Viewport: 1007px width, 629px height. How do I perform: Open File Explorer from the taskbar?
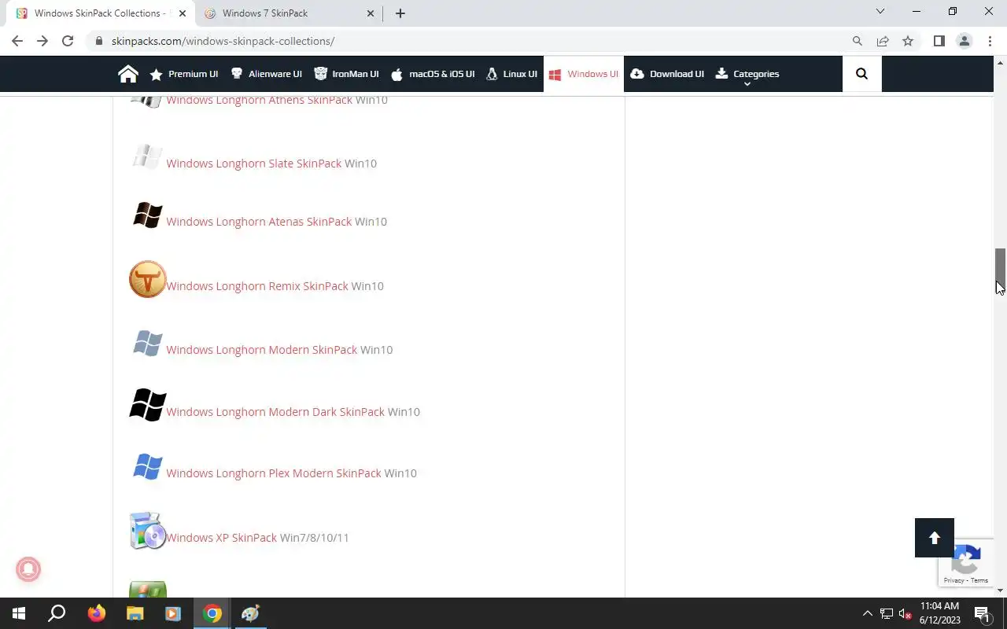pos(135,613)
